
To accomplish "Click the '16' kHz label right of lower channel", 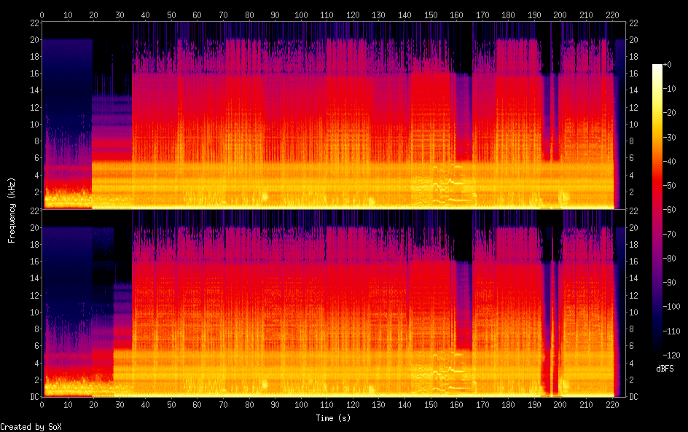I will tap(634, 261).
